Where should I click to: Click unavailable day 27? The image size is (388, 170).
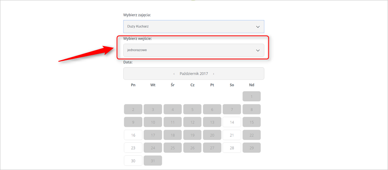pos(212,148)
